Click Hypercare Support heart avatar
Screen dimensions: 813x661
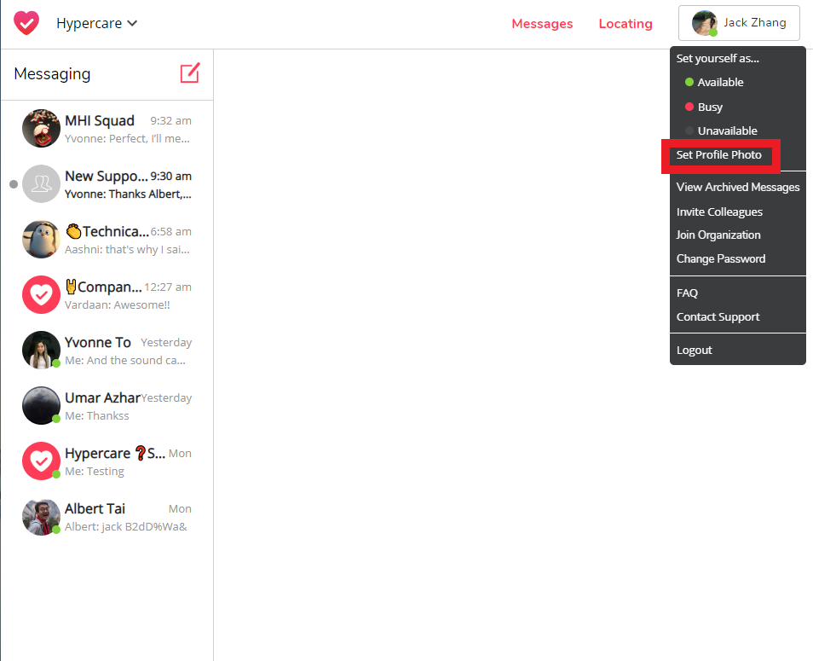click(x=42, y=461)
